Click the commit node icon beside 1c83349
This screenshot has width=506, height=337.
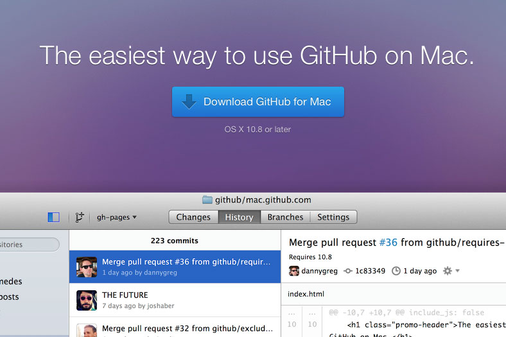point(348,271)
